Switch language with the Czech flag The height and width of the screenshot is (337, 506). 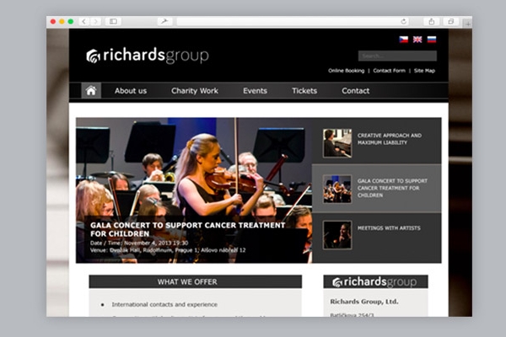(x=403, y=40)
